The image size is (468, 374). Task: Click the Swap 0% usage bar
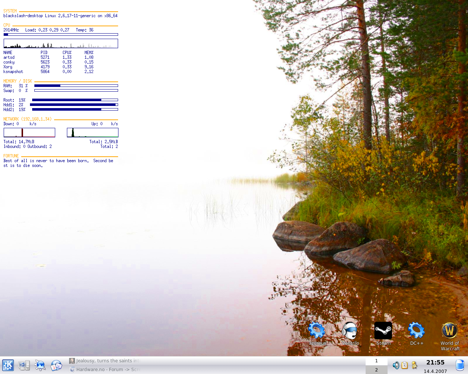[76, 91]
